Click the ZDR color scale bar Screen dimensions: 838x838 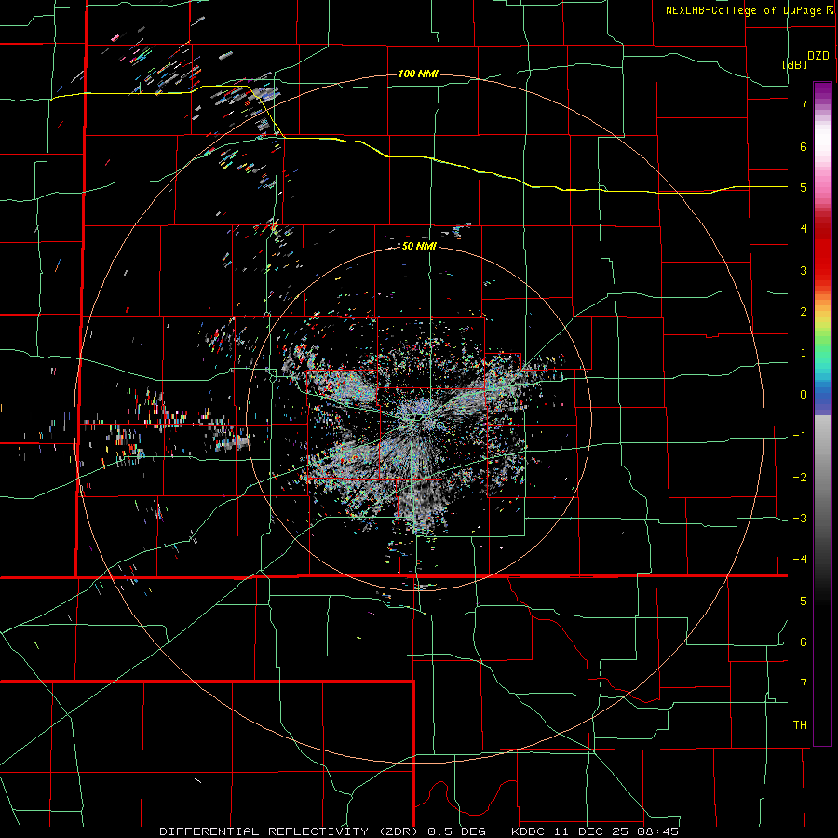point(822,413)
